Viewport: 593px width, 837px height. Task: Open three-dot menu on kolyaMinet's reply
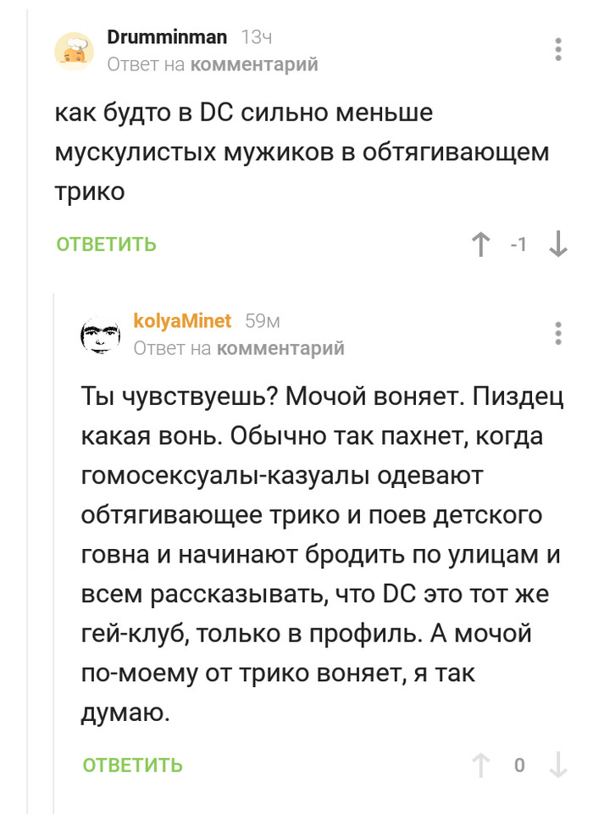[557, 333]
